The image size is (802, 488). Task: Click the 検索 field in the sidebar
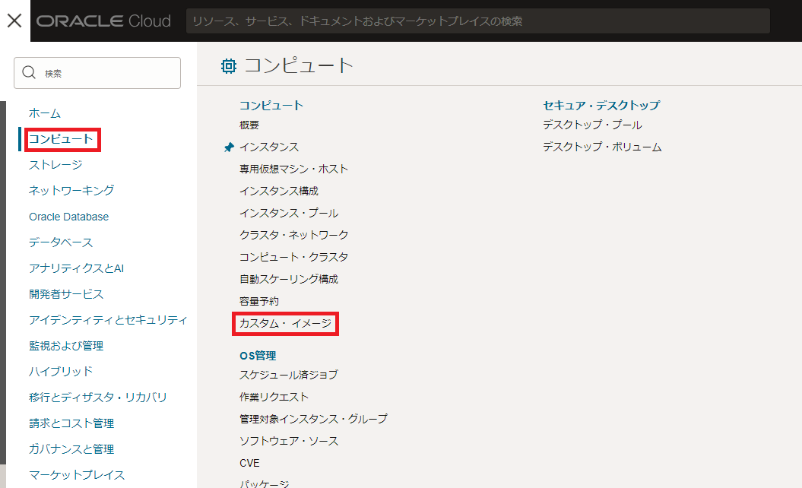pos(106,74)
